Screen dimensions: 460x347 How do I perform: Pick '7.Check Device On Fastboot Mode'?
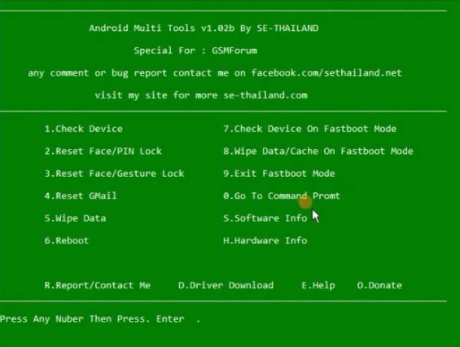(x=310, y=129)
